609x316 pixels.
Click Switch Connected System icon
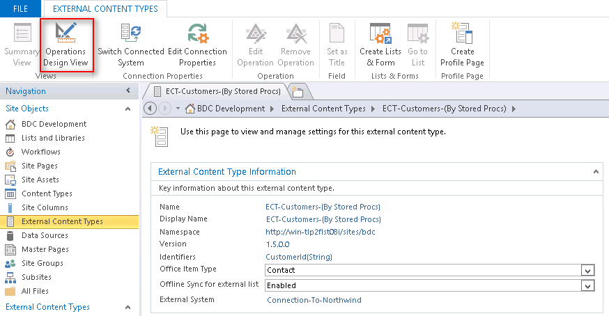[x=130, y=33]
